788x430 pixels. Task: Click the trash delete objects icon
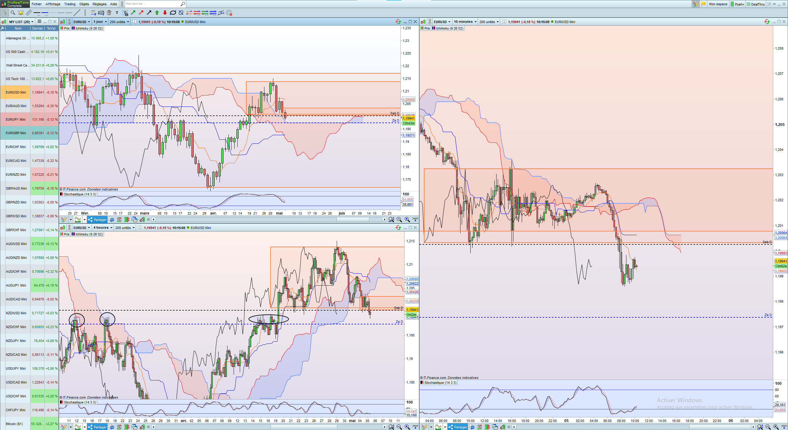109,13
